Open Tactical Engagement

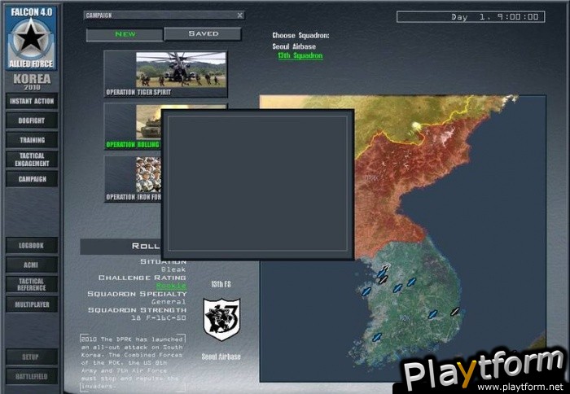pyautogui.click(x=32, y=160)
